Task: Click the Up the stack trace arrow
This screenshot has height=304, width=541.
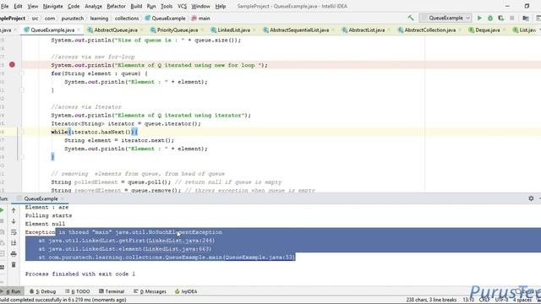Action: (14, 210)
